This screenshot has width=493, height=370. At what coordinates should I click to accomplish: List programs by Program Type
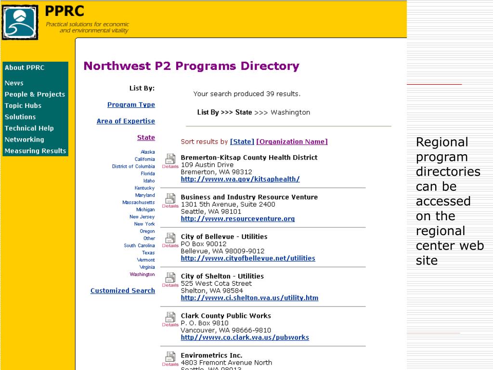pyautogui.click(x=131, y=105)
